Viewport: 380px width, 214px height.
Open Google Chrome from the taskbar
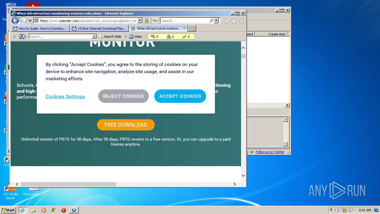54,210
